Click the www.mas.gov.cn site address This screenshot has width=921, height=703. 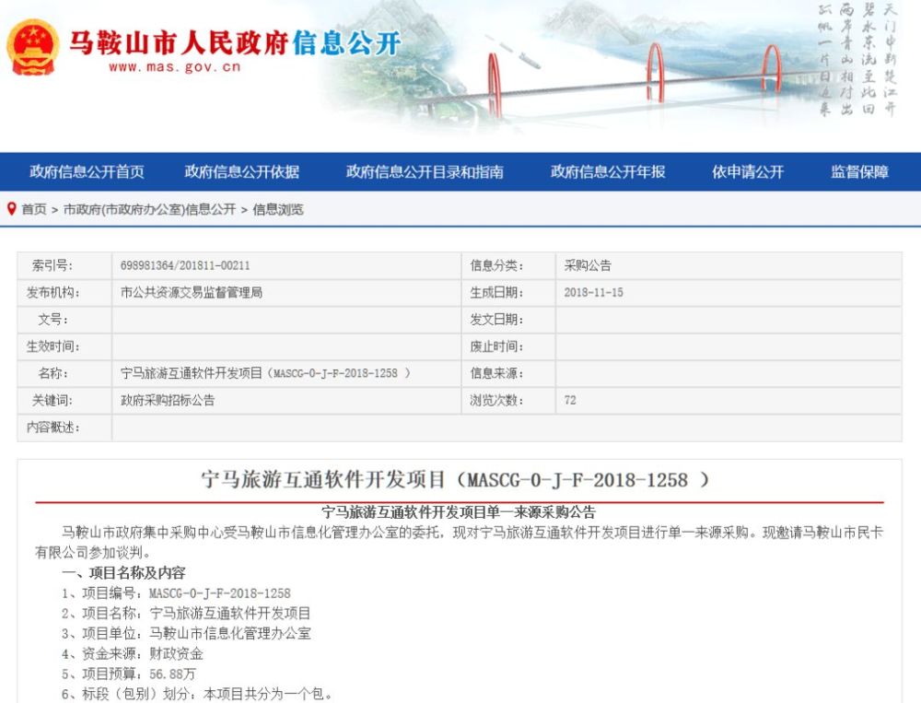[175, 67]
